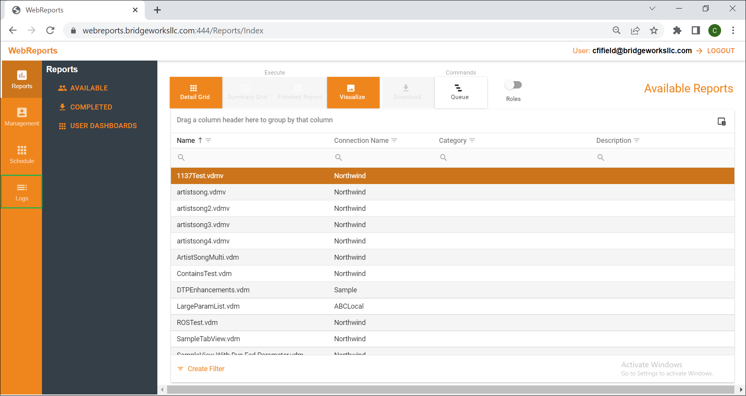Toggle the Roles switch
Viewport: 746px width, 396px height.
tap(513, 85)
